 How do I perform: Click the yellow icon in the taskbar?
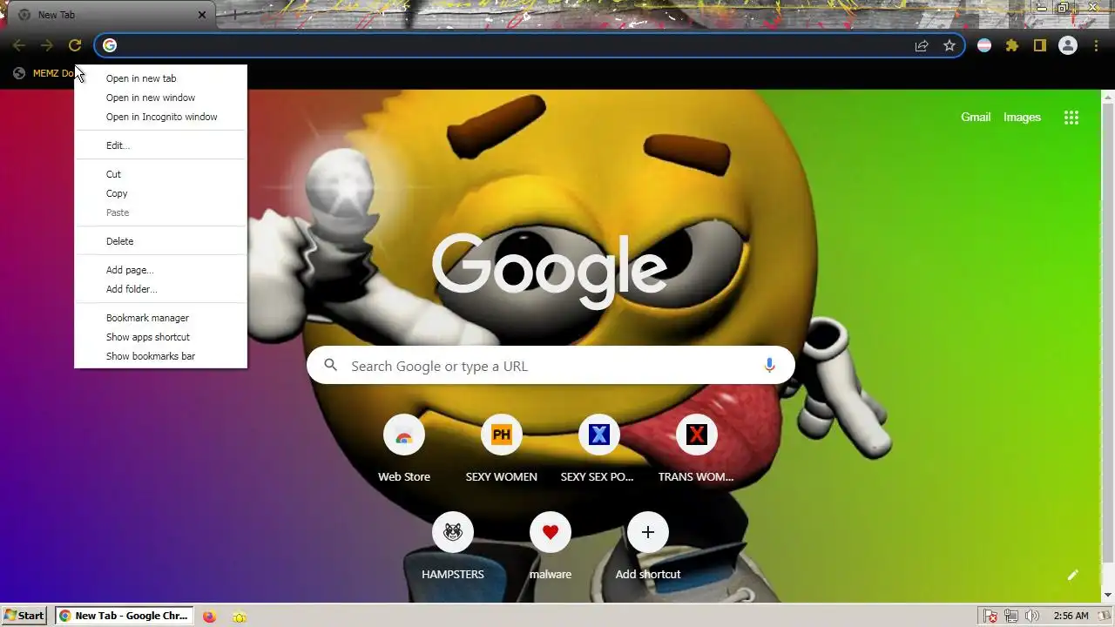pos(240,617)
